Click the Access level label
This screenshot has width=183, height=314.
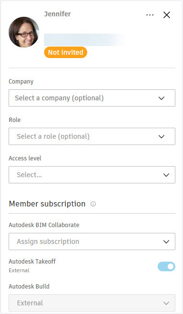25,158
